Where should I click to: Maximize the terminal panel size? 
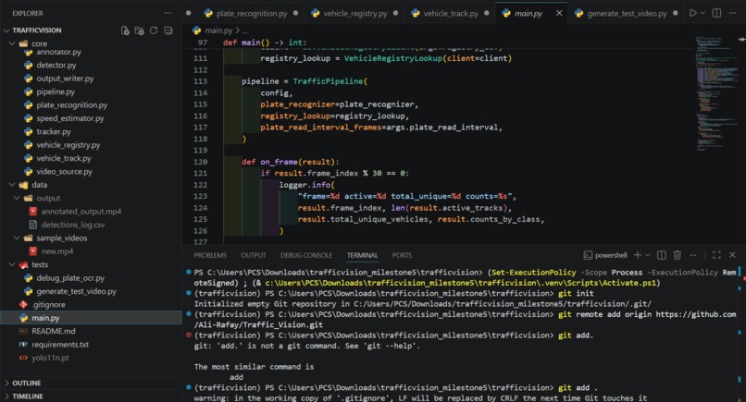[716, 255]
